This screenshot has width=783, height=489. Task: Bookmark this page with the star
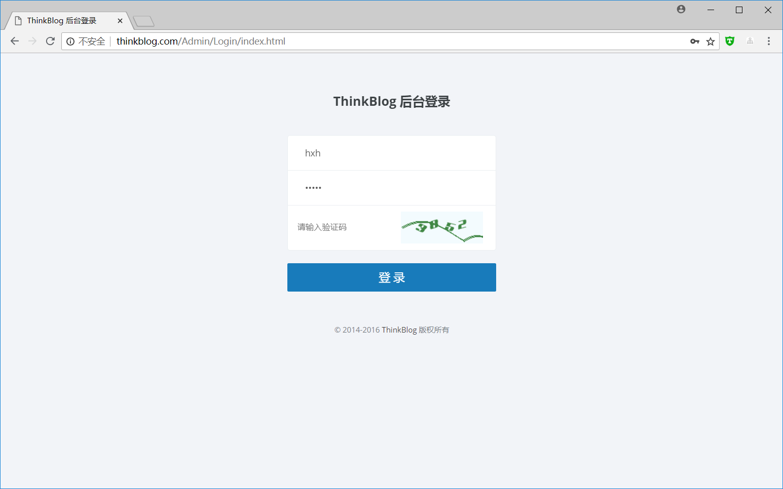tap(711, 42)
